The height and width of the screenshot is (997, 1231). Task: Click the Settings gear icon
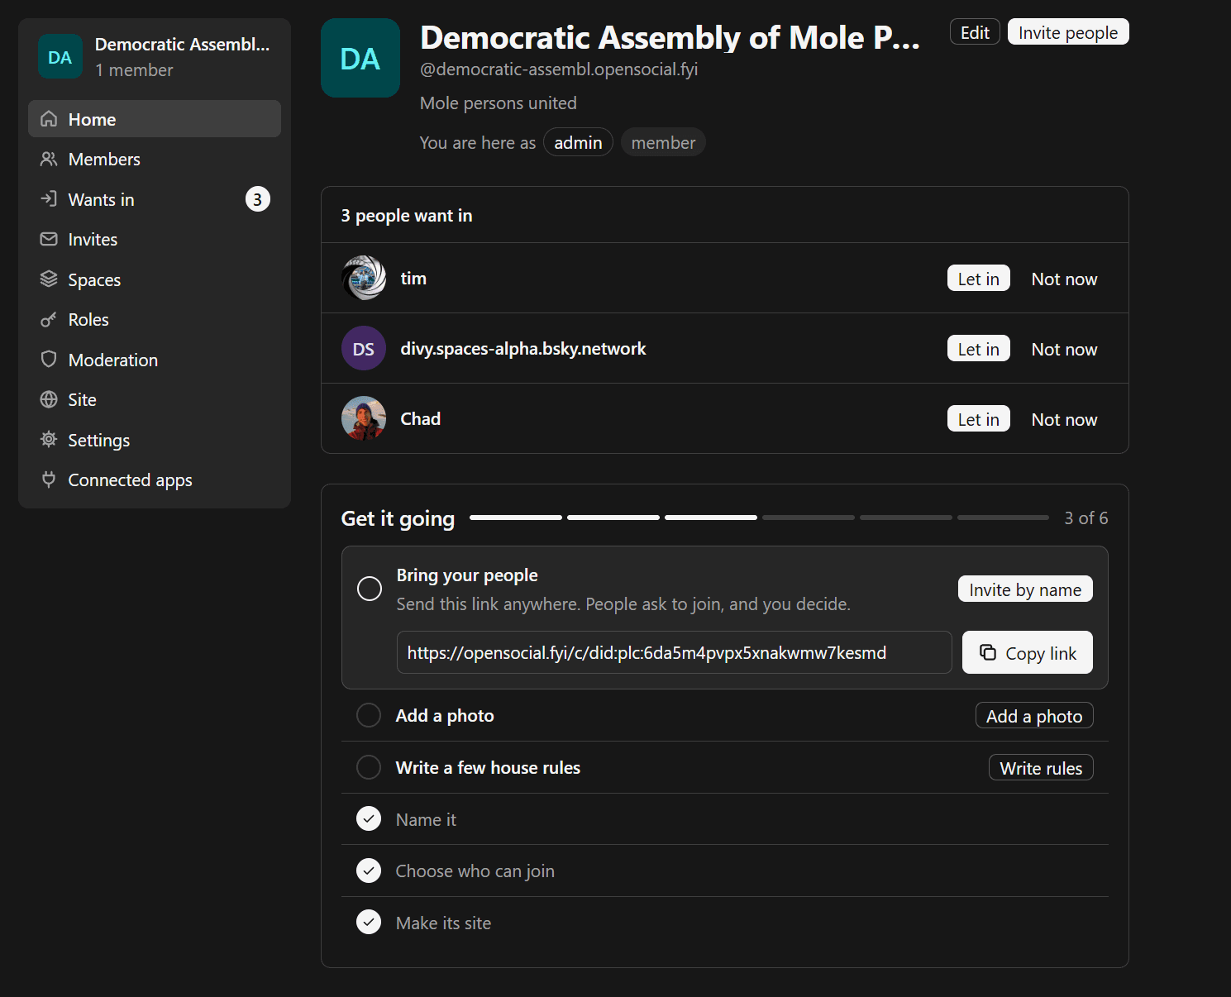click(49, 440)
